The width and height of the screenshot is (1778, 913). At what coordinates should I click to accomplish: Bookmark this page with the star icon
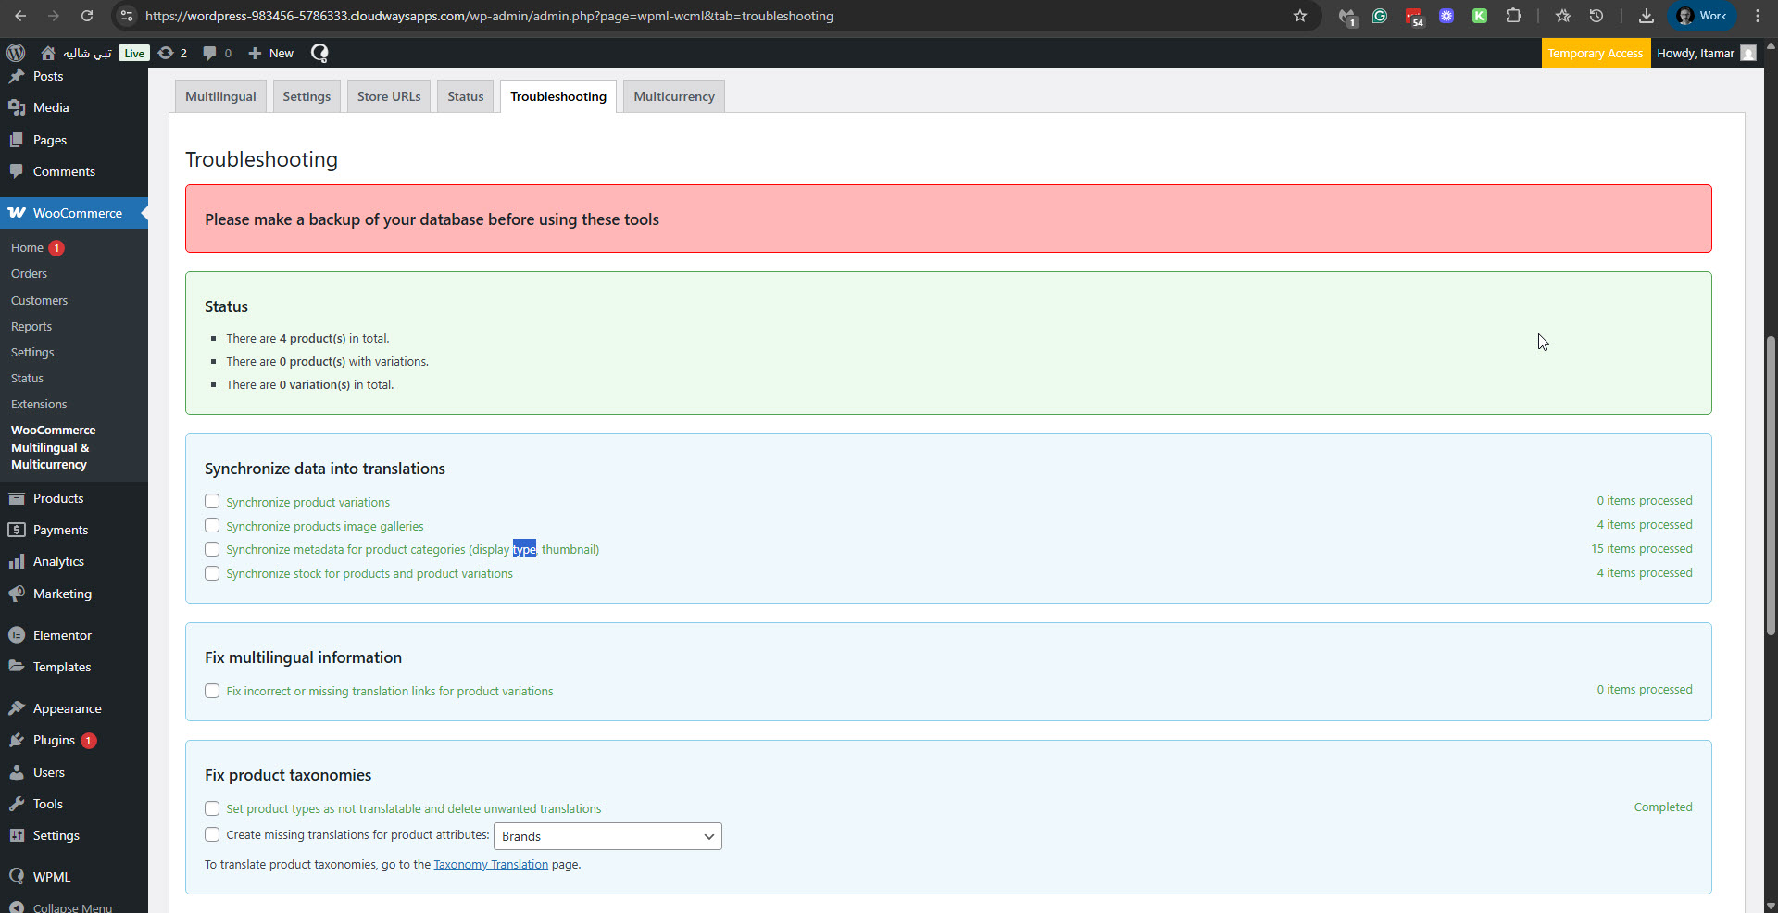tap(1300, 16)
